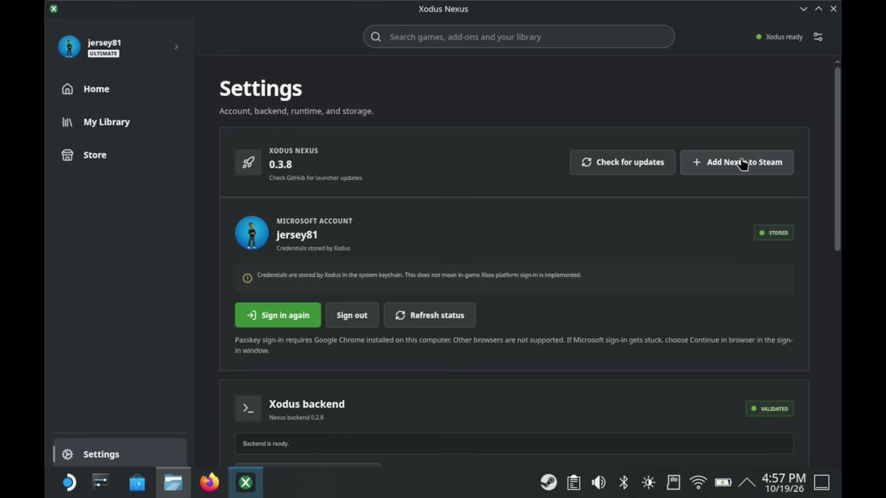The width and height of the screenshot is (886, 498).
Task: Click the Sign out button
Action: click(352, 315)
